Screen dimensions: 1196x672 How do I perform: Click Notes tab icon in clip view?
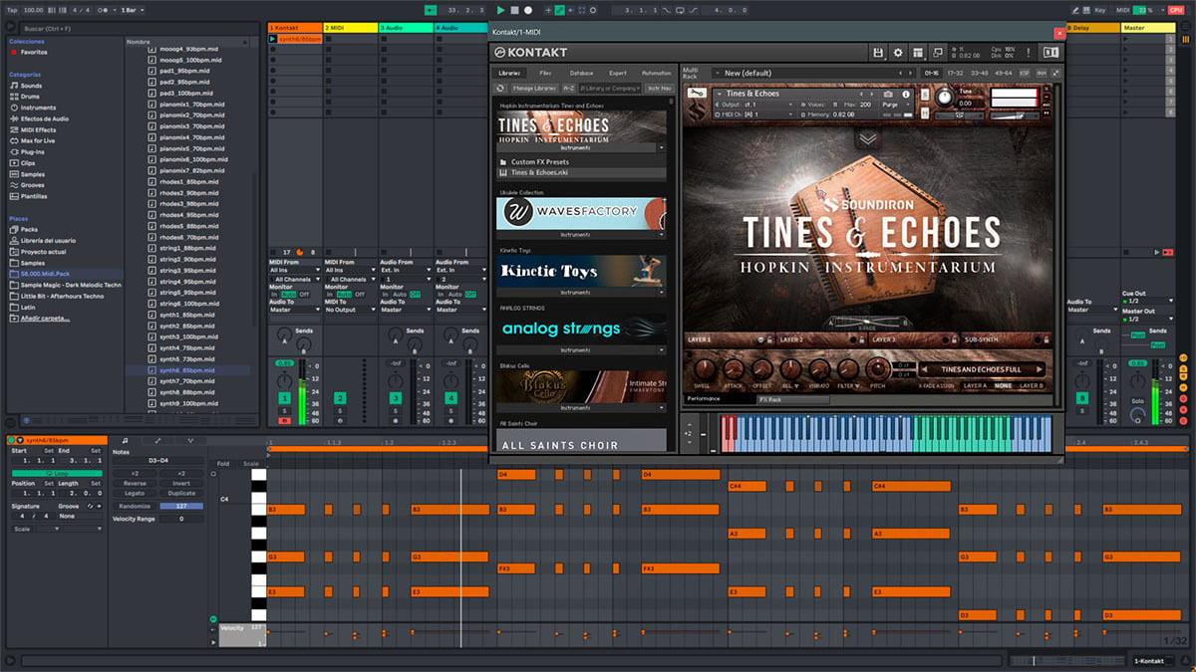[x=125, y=440]
